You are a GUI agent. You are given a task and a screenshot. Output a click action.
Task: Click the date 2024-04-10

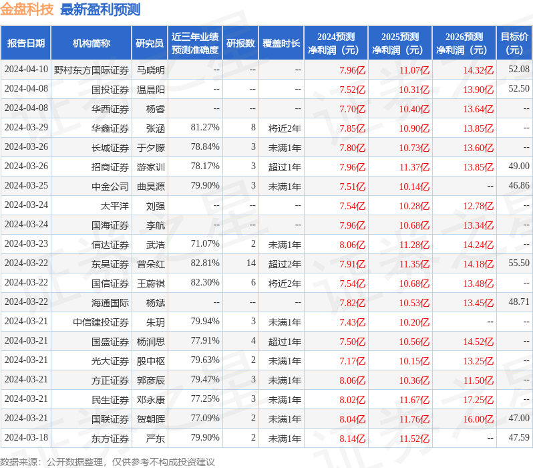click(x=26, y=70)
